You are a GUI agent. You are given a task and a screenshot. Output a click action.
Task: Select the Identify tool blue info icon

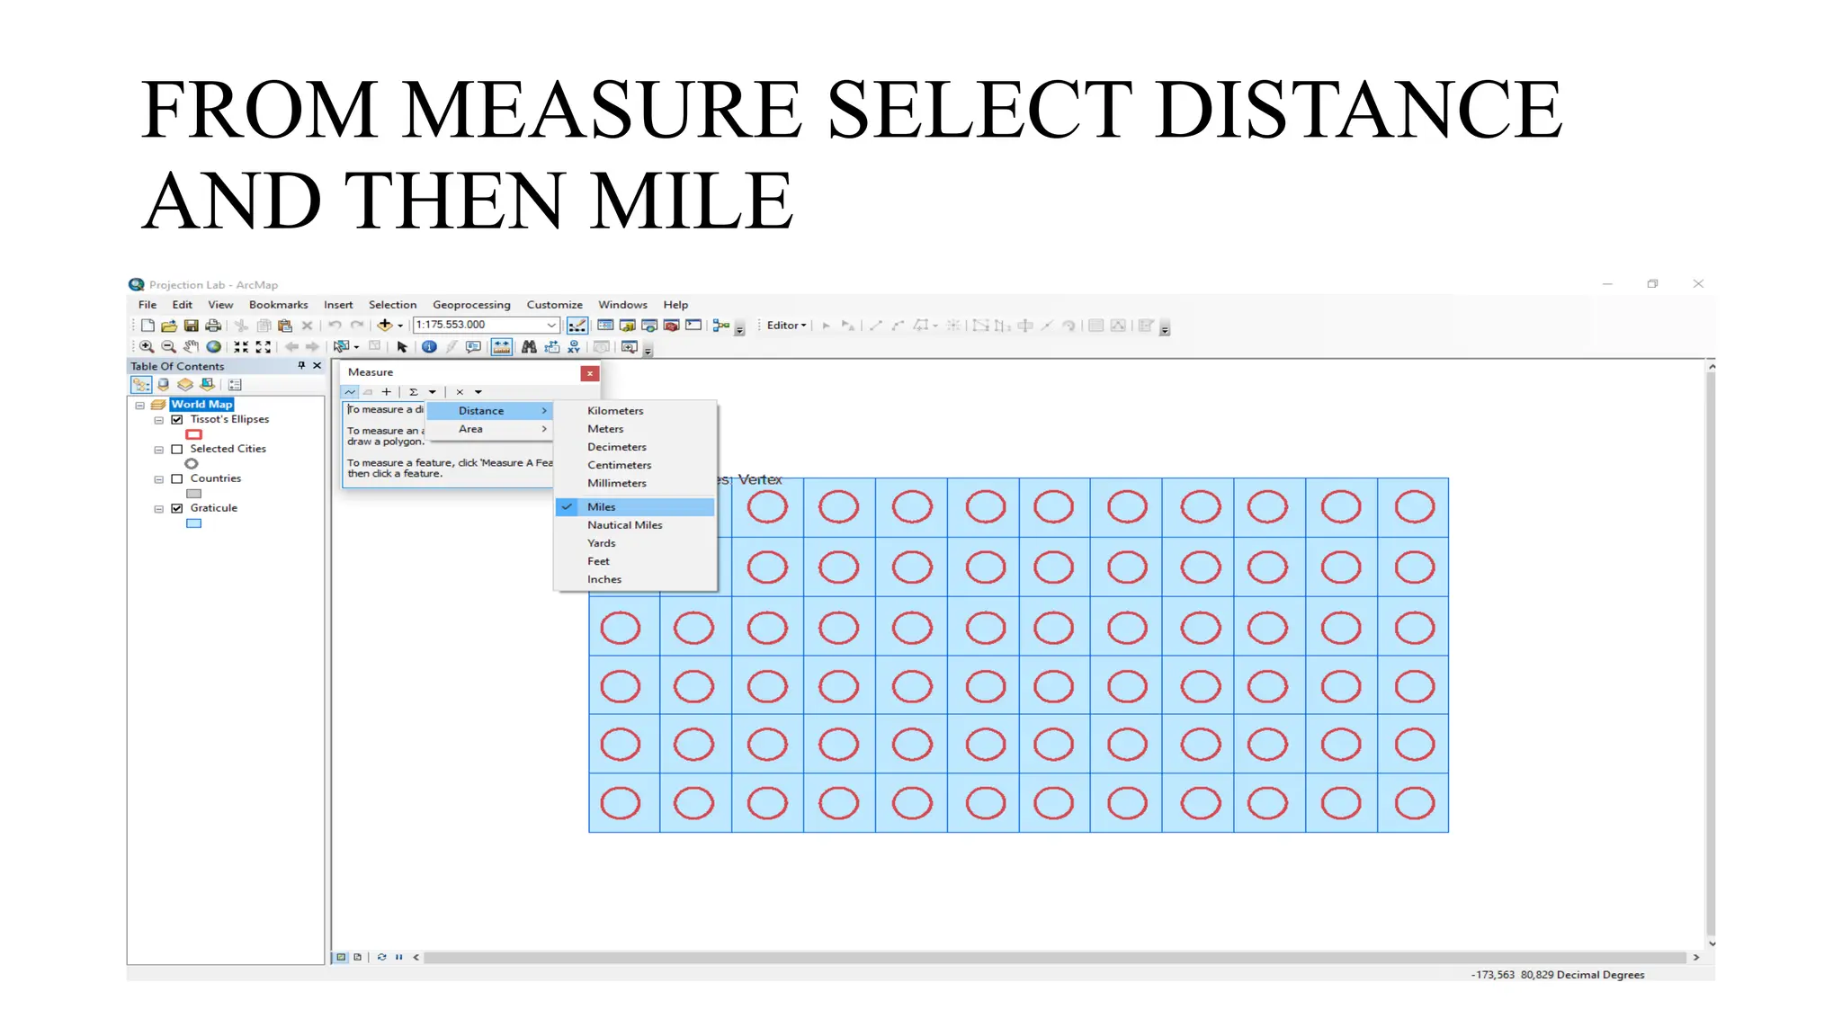click(x=429, y=346)
